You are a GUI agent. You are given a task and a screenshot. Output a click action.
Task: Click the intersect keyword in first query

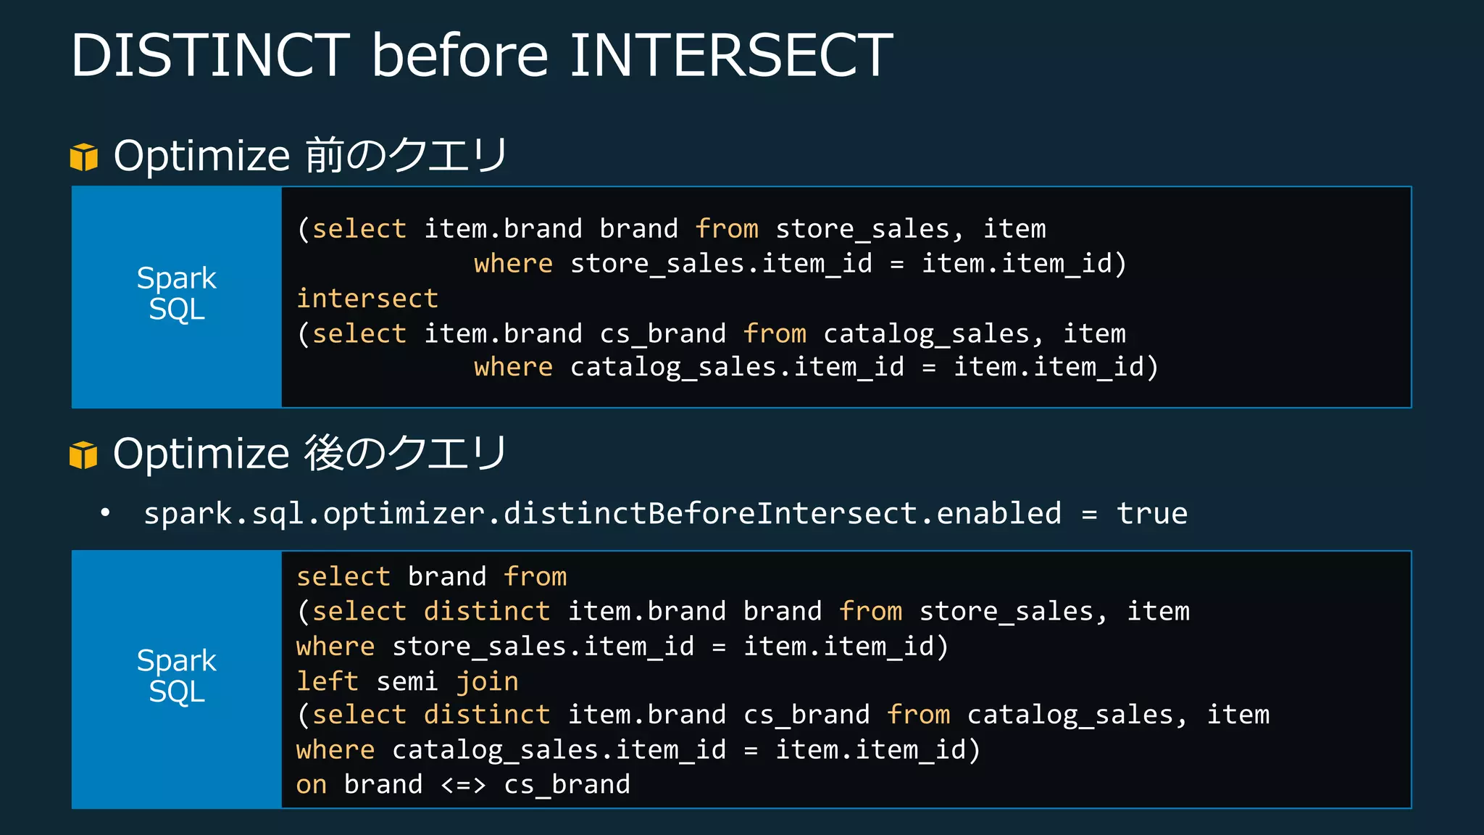click(367, 299)
